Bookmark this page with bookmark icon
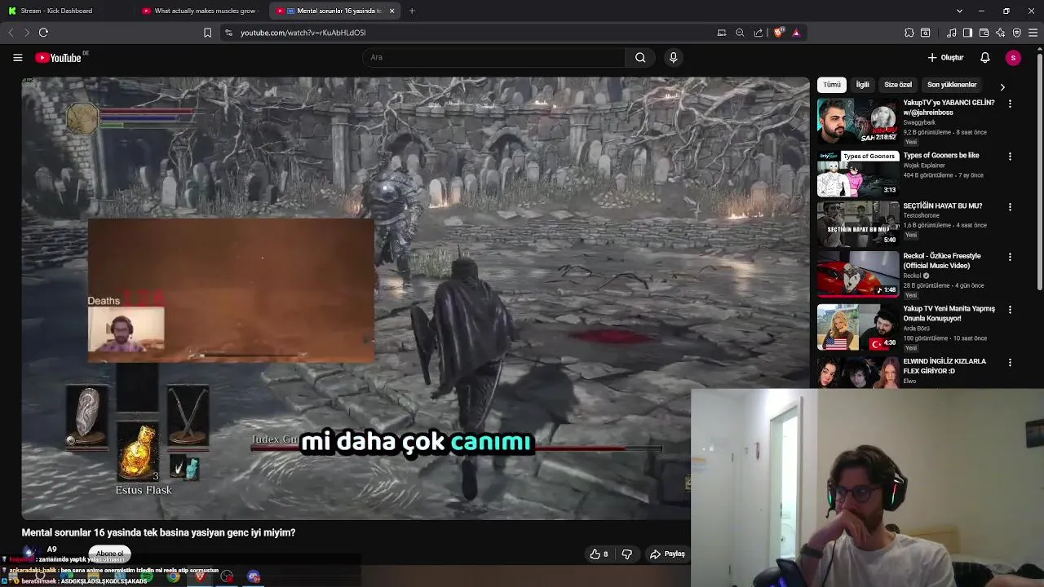Viewport: 1044px width, 587px height. pos(207,33)
